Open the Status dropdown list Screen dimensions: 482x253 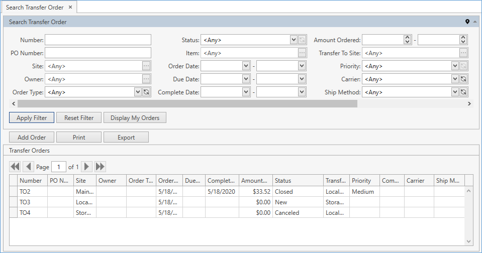point(294,40)
